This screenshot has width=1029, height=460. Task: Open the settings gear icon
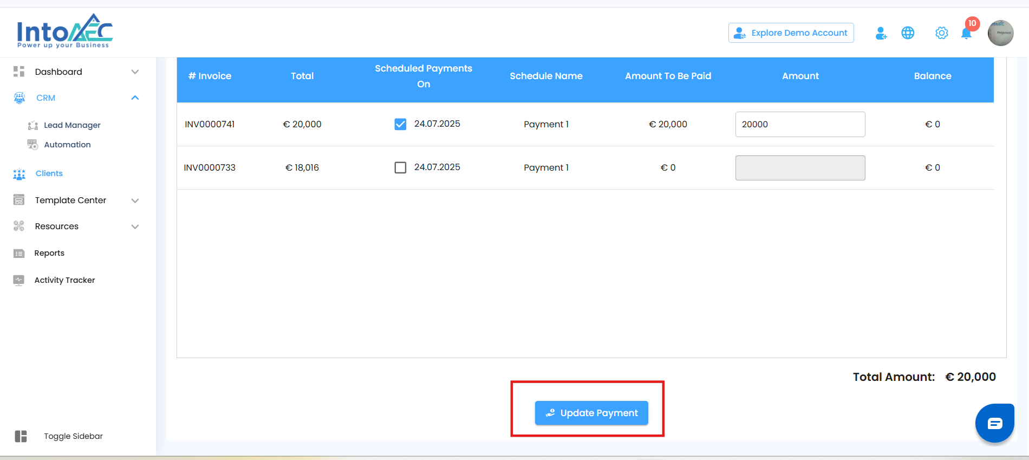(942, 33)
